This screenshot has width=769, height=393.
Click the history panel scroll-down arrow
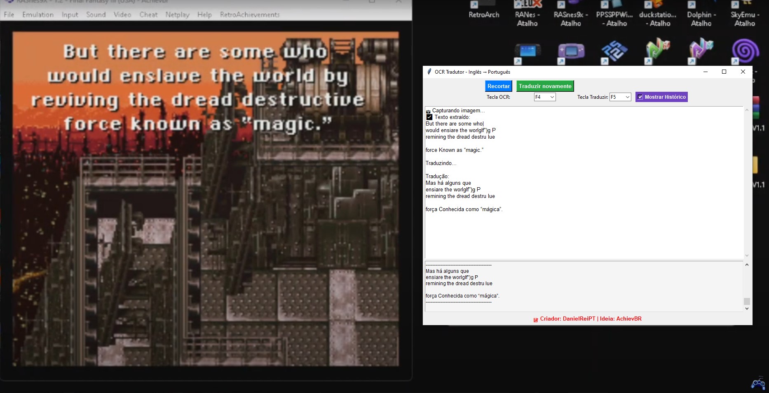point(747,308)
